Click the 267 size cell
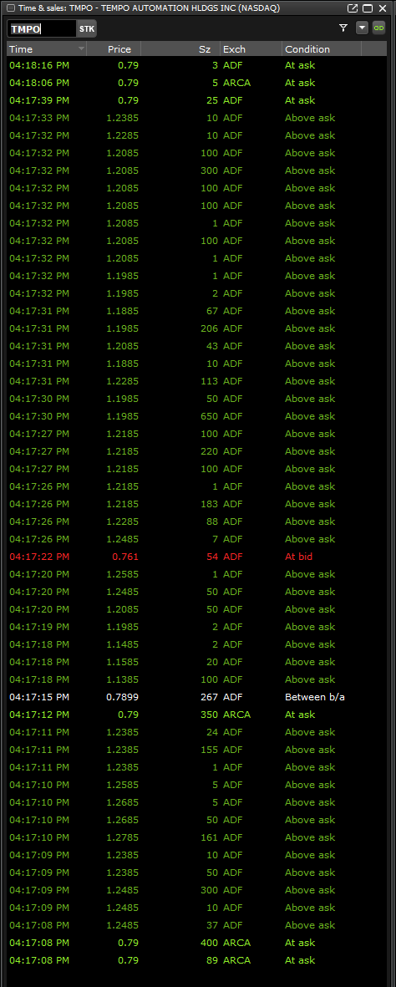 [x=208, y=697]
